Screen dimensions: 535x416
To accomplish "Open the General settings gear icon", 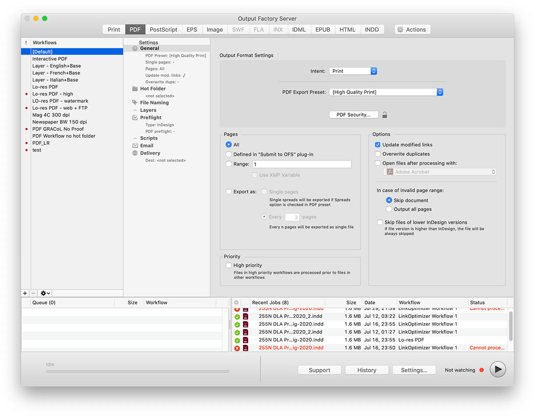I will (x=135, y=48).
